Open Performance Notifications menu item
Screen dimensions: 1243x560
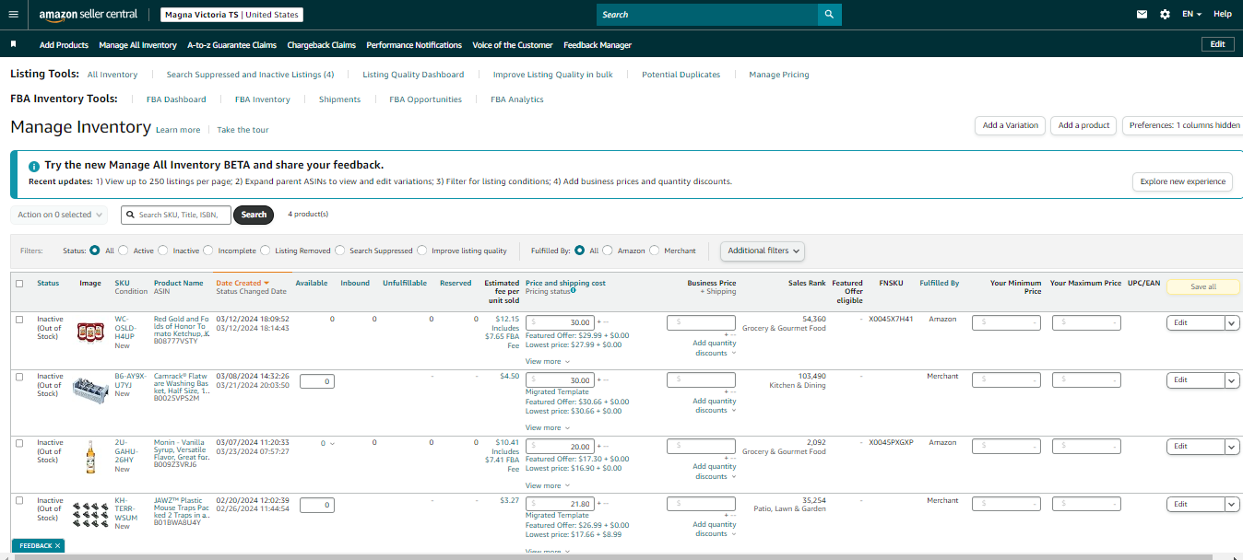click(414, 44)
